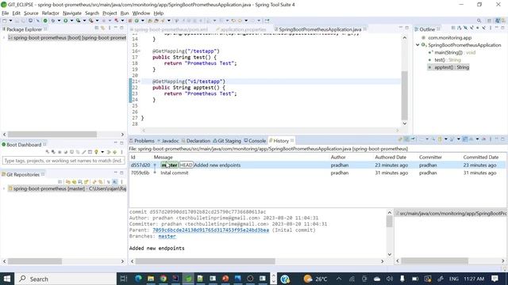Click the New file icon in main toolbar
Screen dimensions: 508x285
[5, 21]
